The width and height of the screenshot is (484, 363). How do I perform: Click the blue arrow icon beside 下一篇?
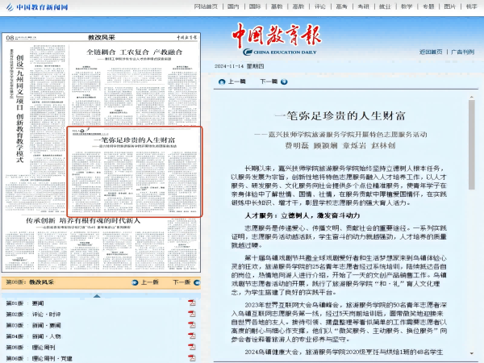tap(284, 81)
